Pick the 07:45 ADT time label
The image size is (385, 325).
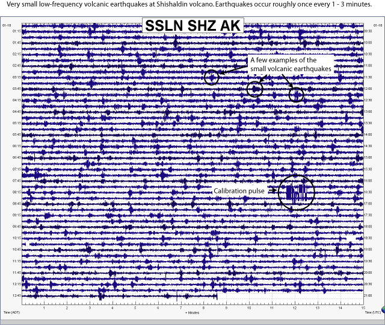click(17, 181)
